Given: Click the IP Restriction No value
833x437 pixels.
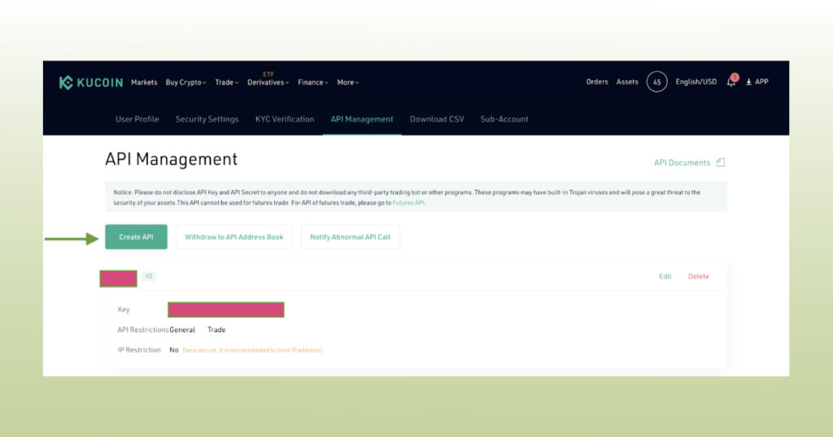Looking at the screenshot, I should click(x=174, y=350).
